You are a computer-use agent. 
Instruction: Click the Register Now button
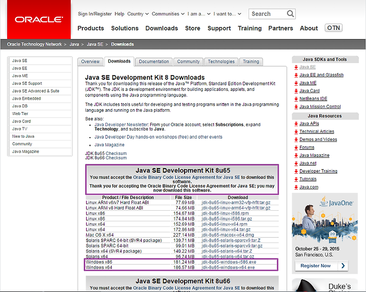coord(321,266)
